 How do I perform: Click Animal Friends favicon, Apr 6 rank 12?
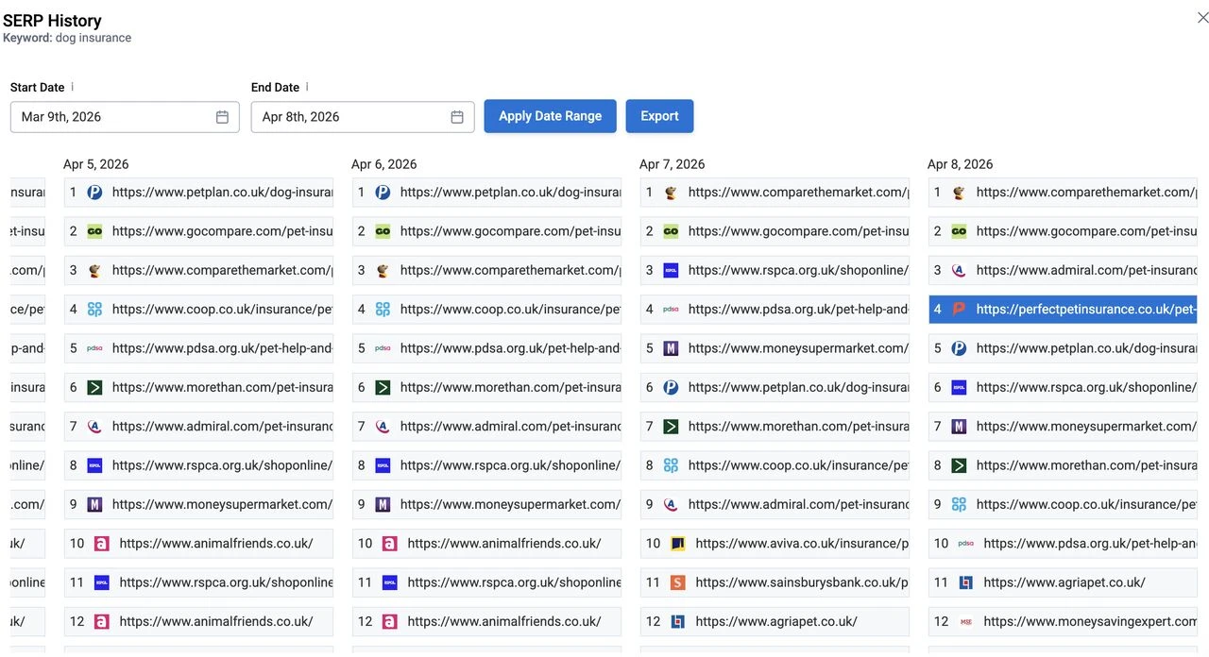[x=389, y=621]
